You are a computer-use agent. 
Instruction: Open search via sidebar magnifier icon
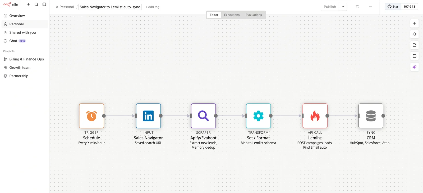(x=36, y=4)
